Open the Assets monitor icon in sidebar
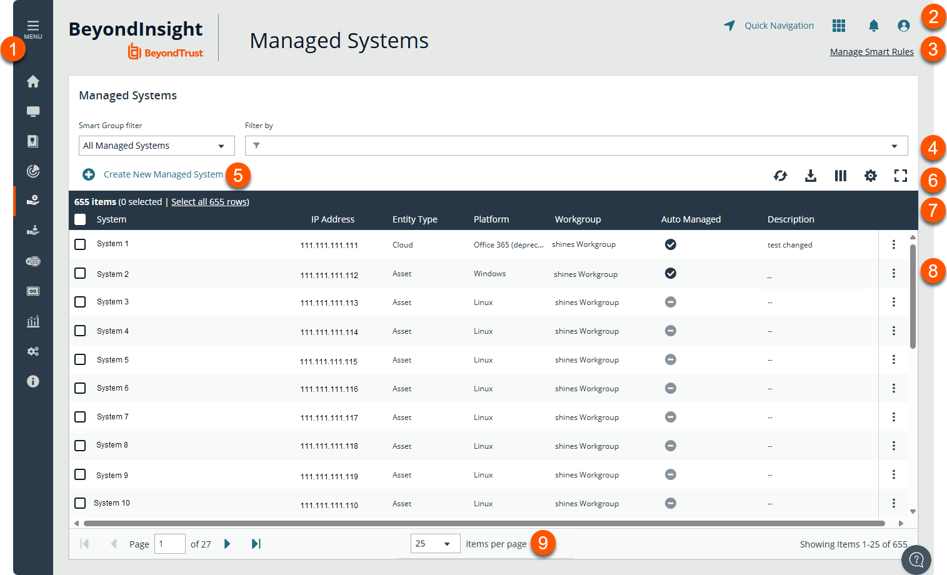The image size is (947, 575). (x=33, y=111)
